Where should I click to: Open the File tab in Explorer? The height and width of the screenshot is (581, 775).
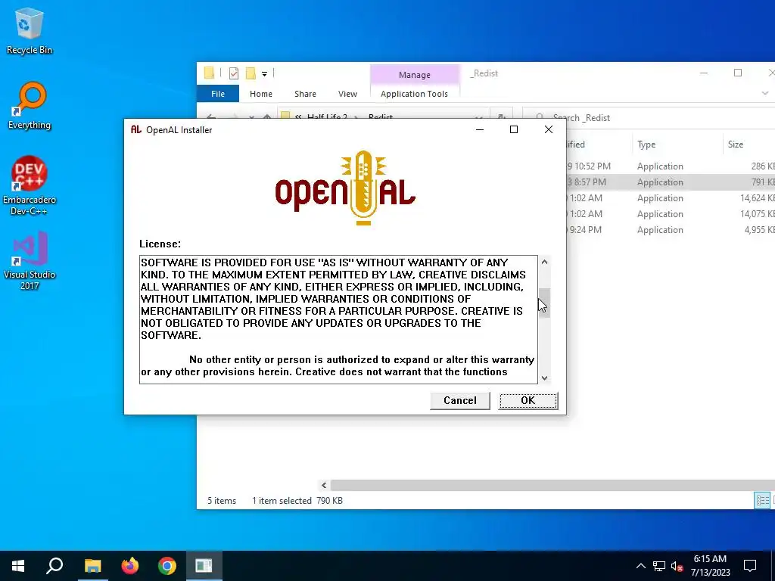click(218, 94)
